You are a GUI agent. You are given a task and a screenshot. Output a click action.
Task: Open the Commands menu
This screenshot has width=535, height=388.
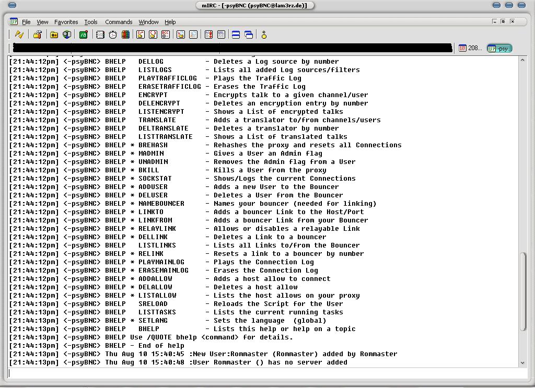click(119, 22)
